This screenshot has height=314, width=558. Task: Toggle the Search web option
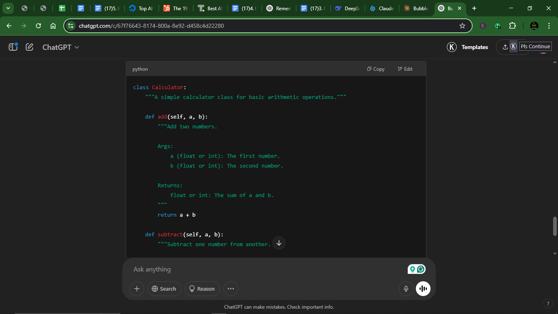tap(164, 289)
